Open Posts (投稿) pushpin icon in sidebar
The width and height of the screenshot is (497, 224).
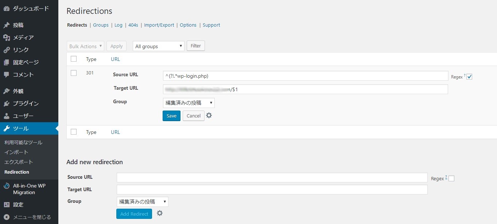pyautogui.click(x=7, y=25)
